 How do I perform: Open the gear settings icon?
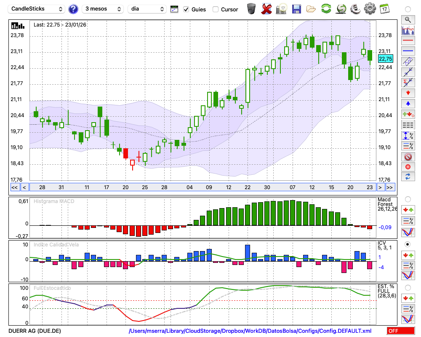370,9
